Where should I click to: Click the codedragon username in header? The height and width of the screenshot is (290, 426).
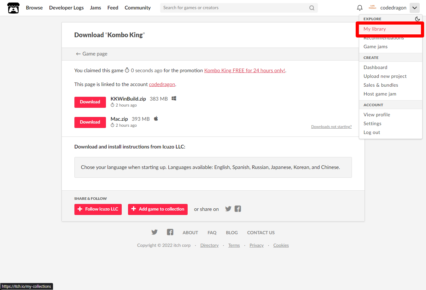393,8
